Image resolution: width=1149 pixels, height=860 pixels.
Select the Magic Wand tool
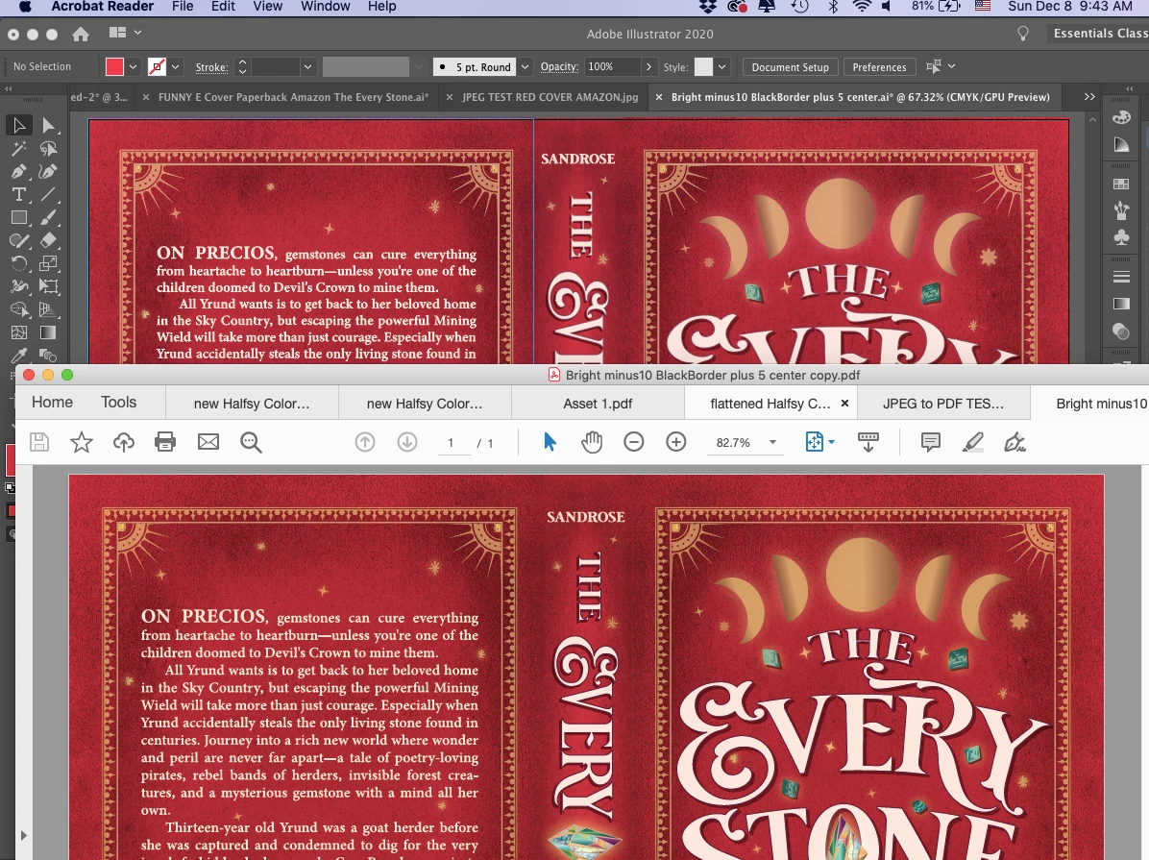(x=19, y=149)
